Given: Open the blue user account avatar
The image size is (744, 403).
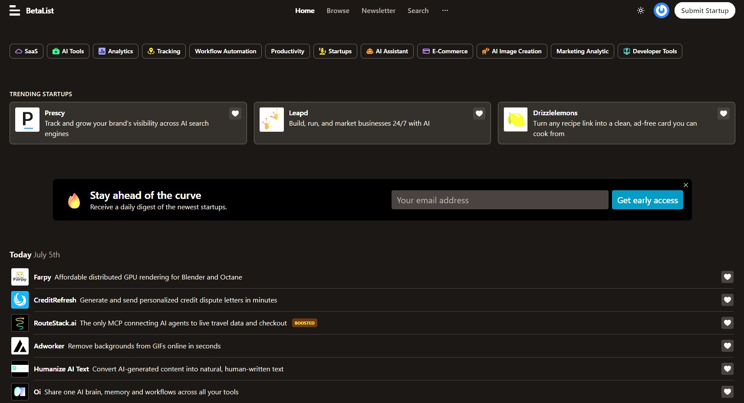Looking at the screenshot, I should point(662,10).
